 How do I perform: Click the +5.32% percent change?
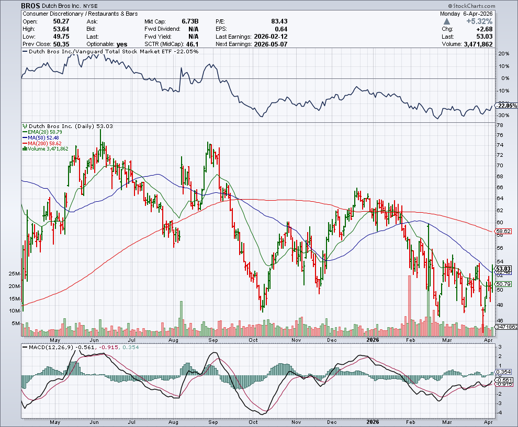[x=479, y=21]
